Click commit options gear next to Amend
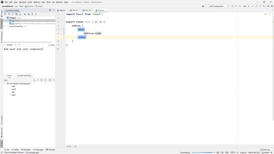 click(x=15, y=45)
